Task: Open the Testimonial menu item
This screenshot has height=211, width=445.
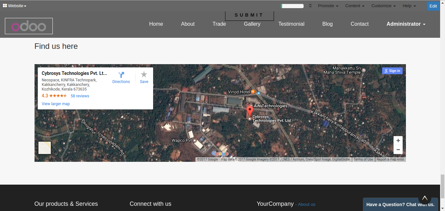Action: pyautogui.click(x=291, y=24)
